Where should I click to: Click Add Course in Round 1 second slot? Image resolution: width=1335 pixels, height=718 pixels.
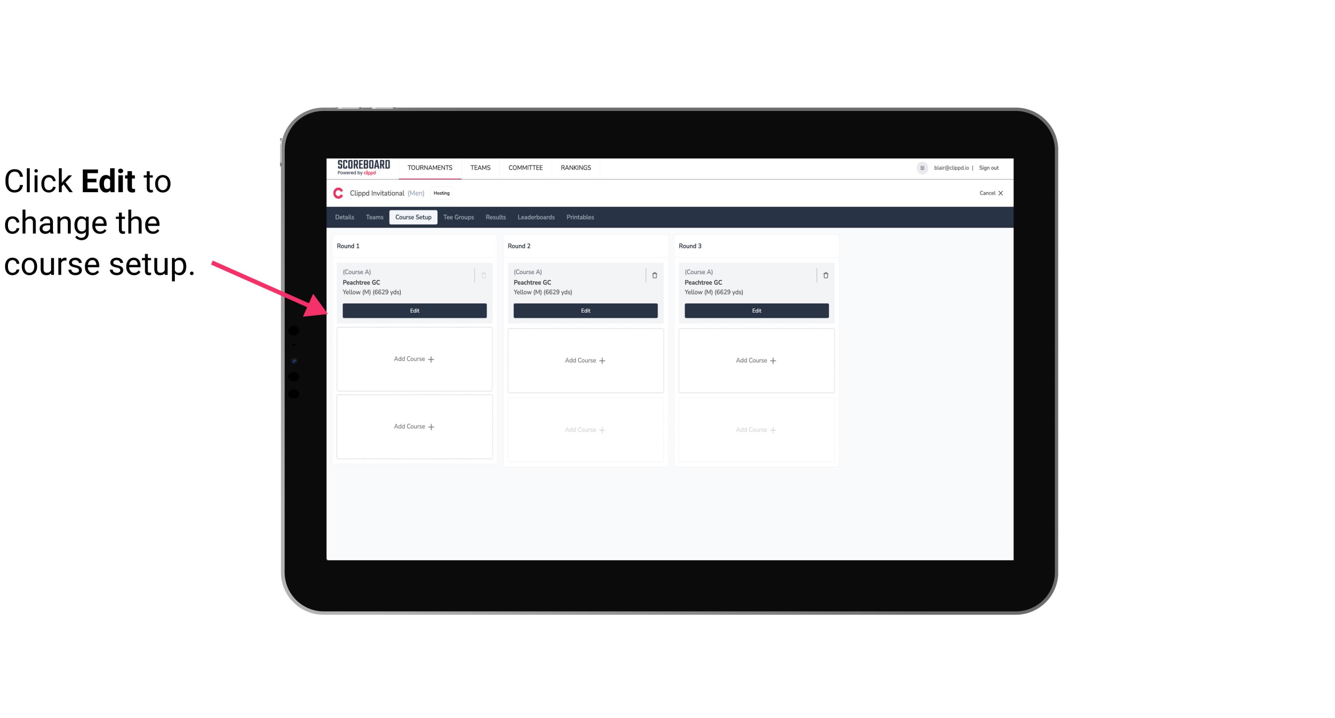[414, 359]
